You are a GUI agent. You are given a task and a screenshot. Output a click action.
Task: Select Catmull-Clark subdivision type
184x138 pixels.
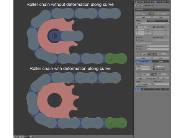144,61
